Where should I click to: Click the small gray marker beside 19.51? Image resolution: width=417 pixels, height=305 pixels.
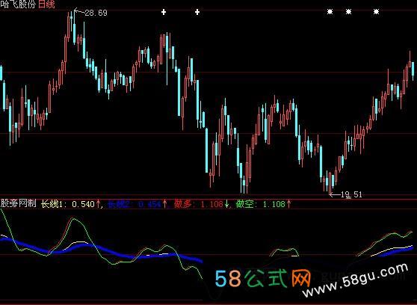[348, 197]
